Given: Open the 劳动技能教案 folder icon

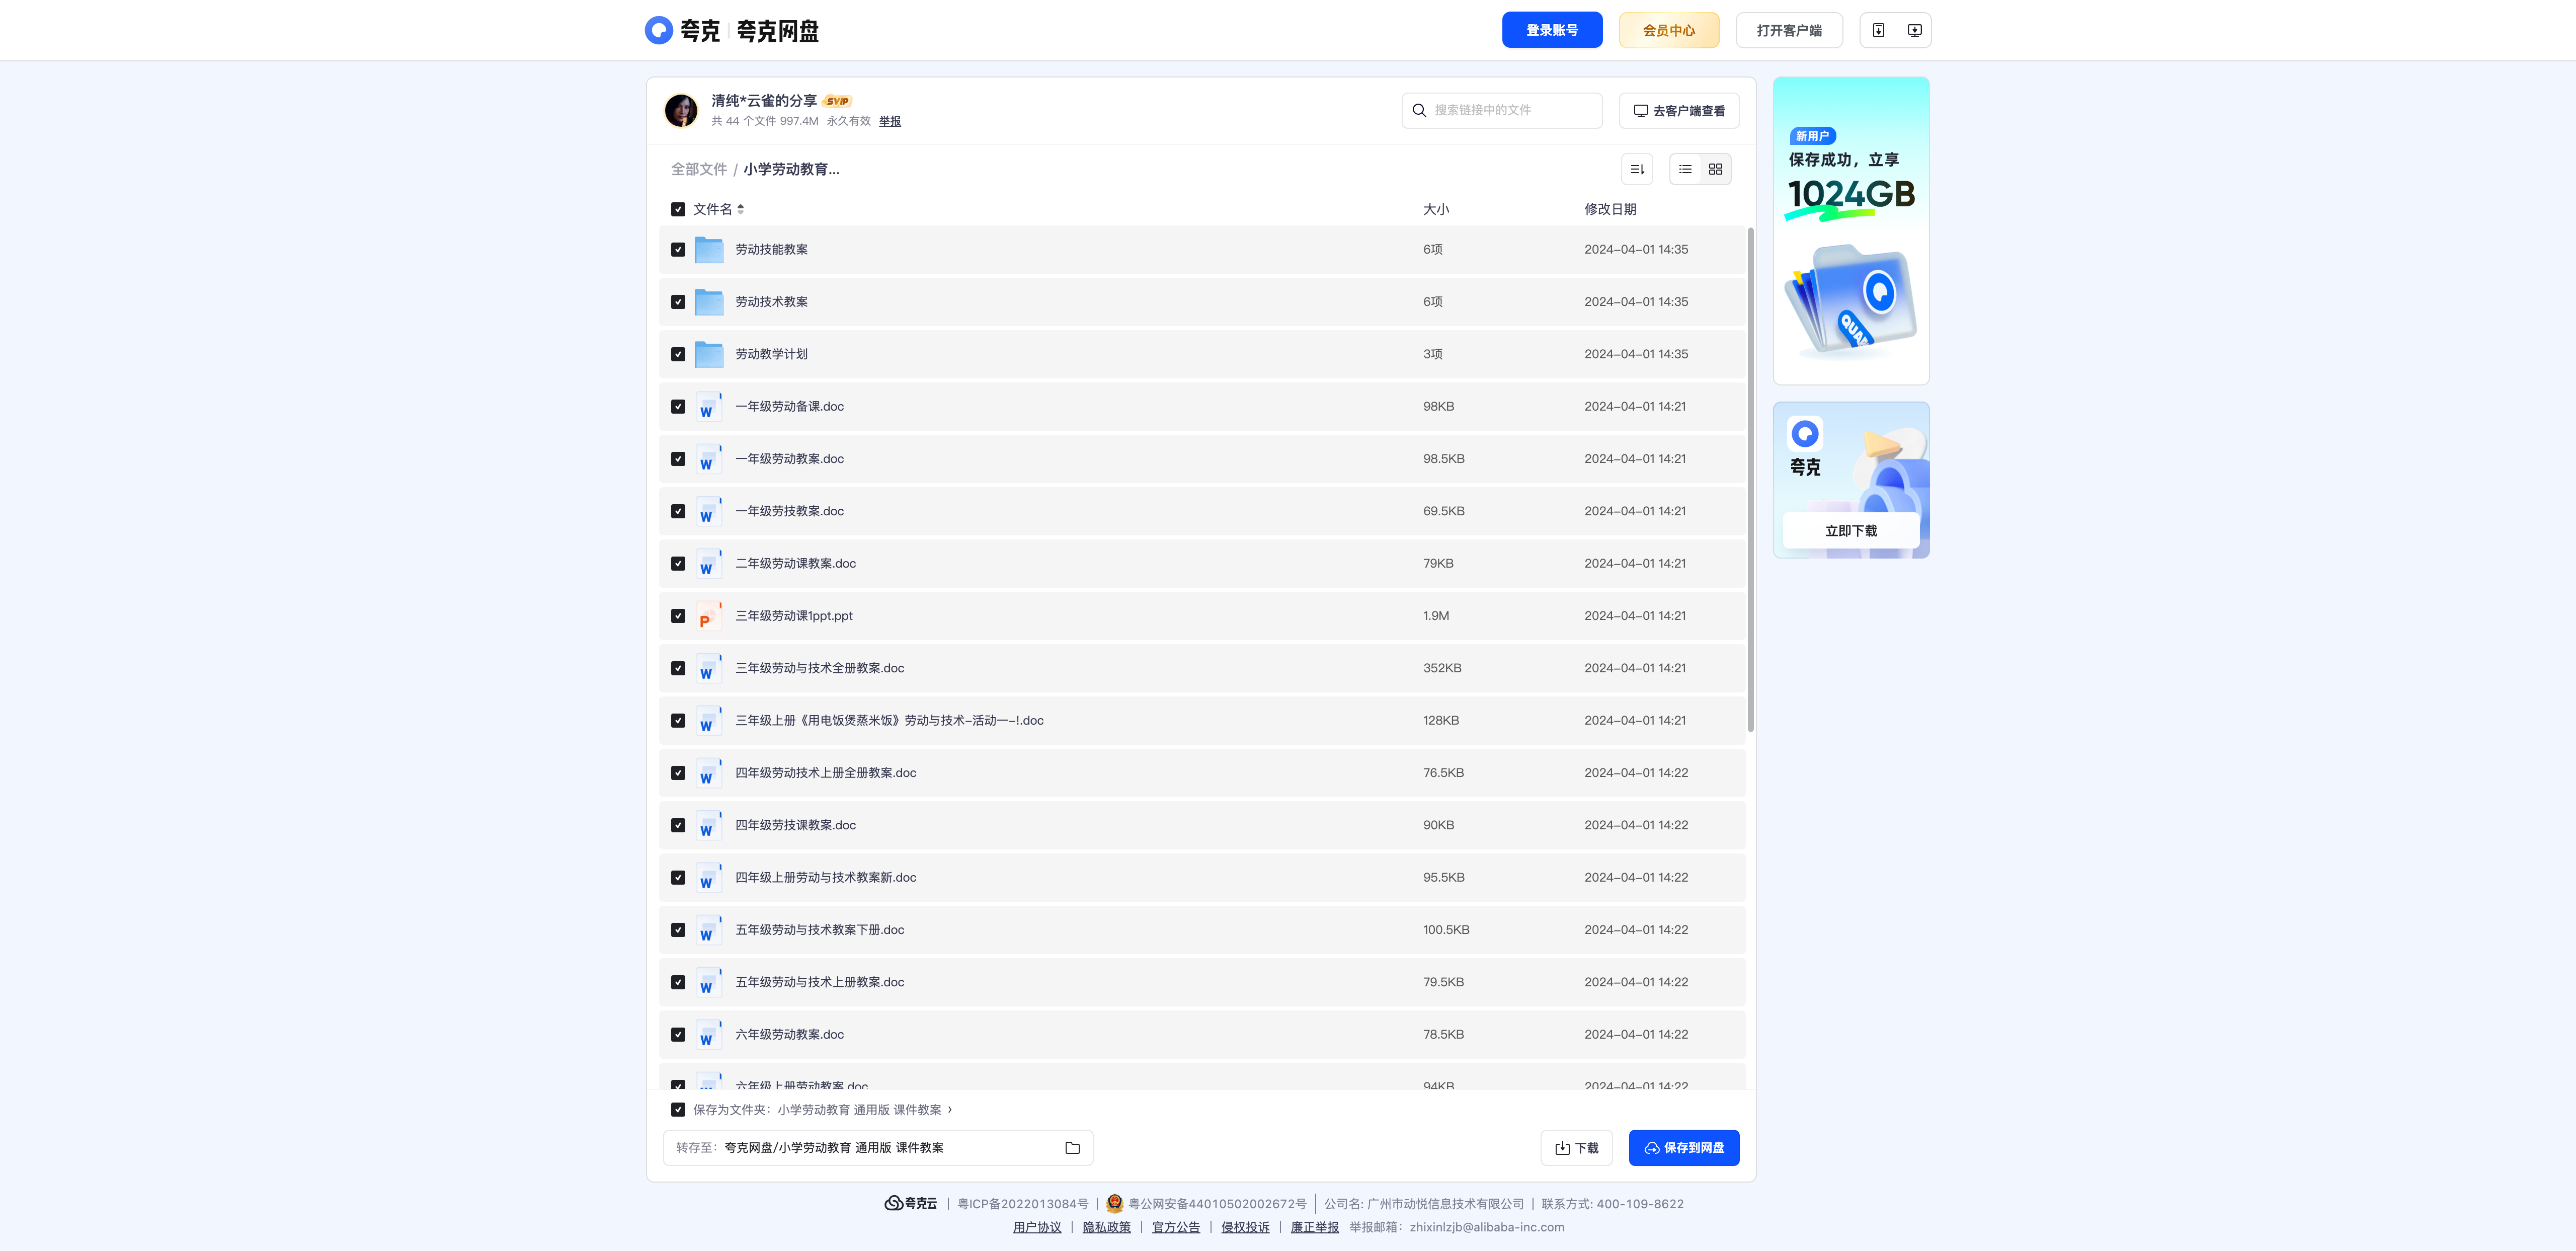Looking at the screenshot, I should pos(709,250).
